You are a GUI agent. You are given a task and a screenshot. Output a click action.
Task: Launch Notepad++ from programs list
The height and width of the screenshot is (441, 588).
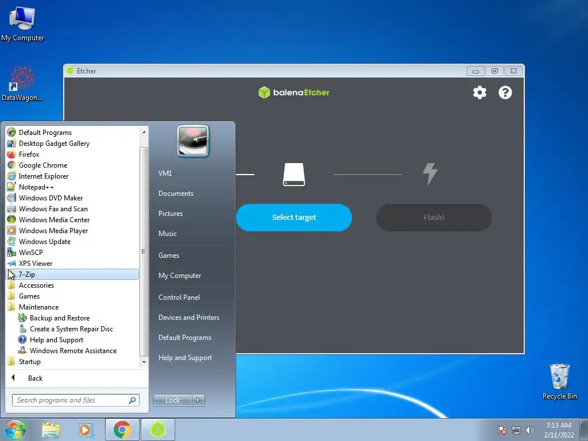tap(73, 187)
